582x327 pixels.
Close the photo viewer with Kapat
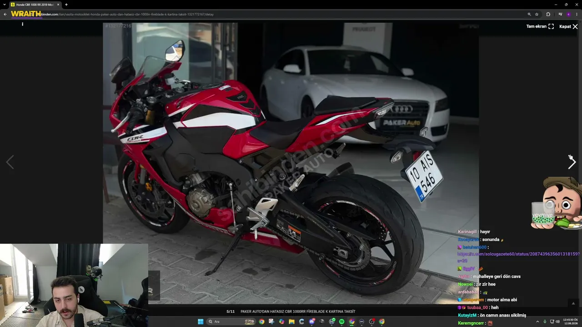click(x=568, y=26)
